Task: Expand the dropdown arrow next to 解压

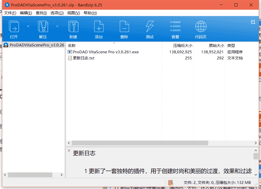Action: 57,26
